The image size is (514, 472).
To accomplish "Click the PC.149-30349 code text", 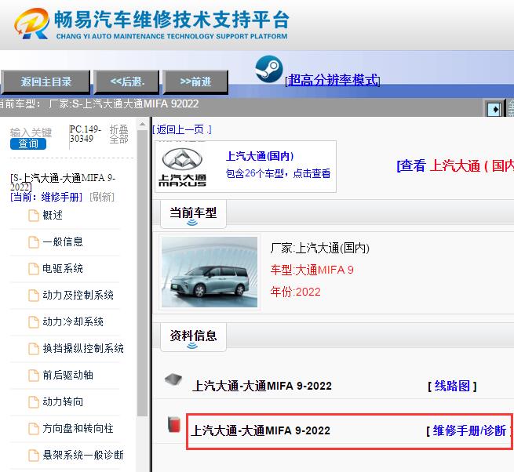I will pyautogui.click(x=85, y=133).
